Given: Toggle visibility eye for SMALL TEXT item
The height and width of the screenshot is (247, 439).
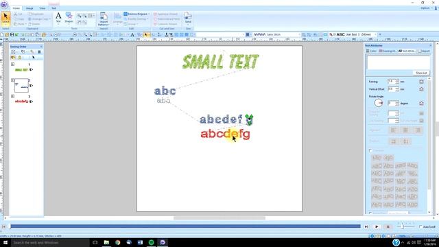Looking at the screenshot, I should 31,70.
